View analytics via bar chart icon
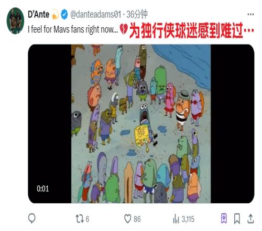Image resolution: width=262 pixels, height=231 pixels. coord(176,219)
